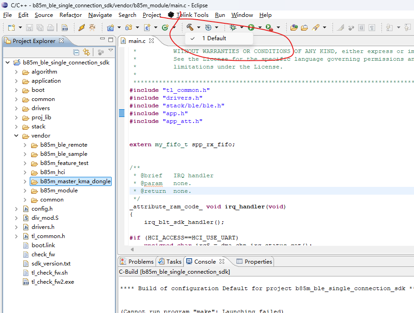Open the Help menu
414x313 pixels.
pos(265,15)
